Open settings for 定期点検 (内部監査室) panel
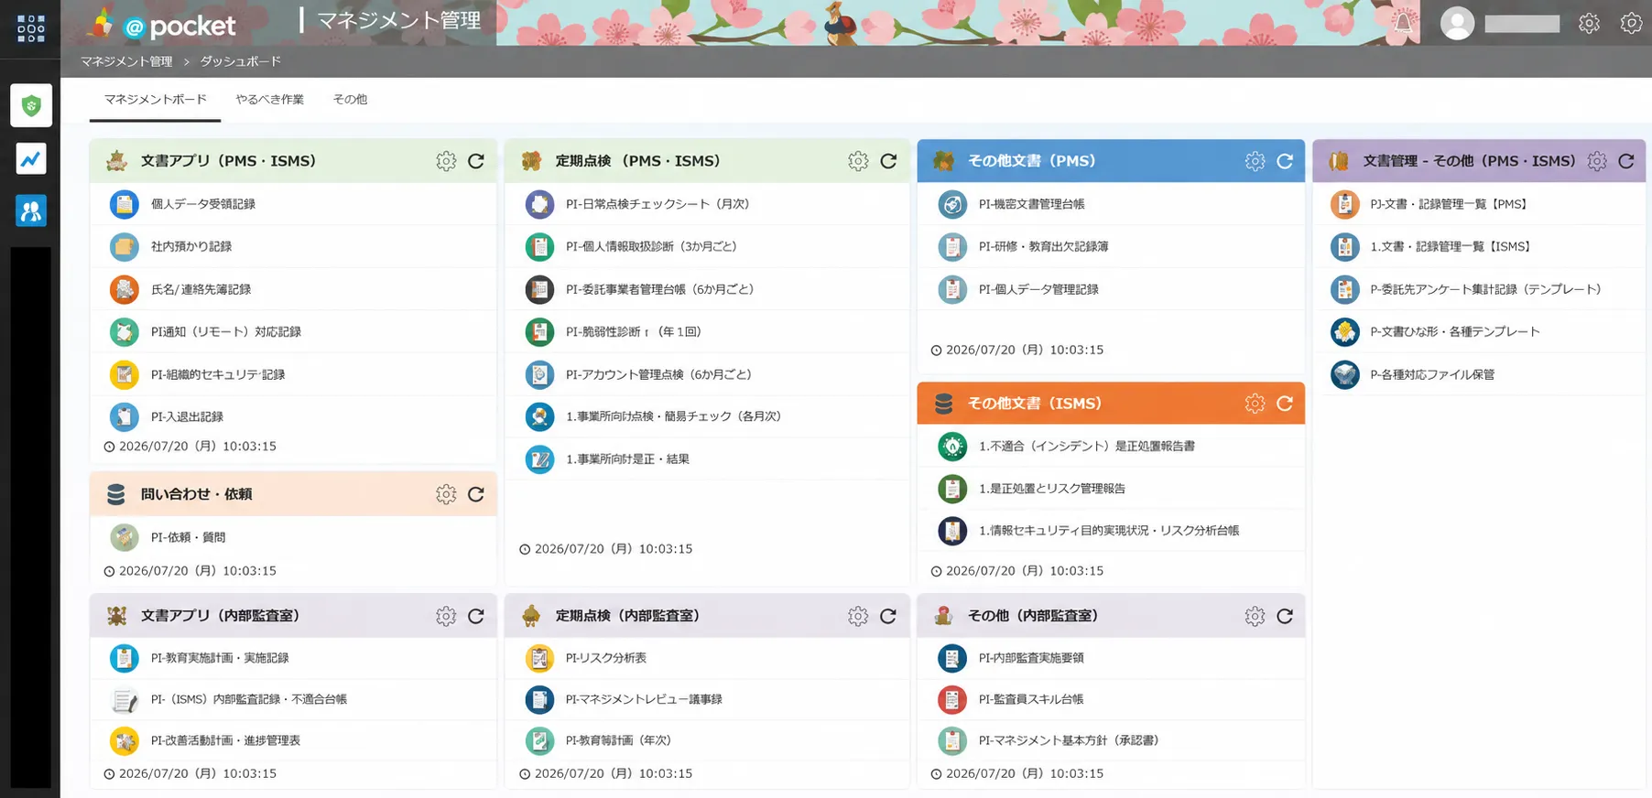The width and height of the screenshot is (1652, 798). (858, 616)
